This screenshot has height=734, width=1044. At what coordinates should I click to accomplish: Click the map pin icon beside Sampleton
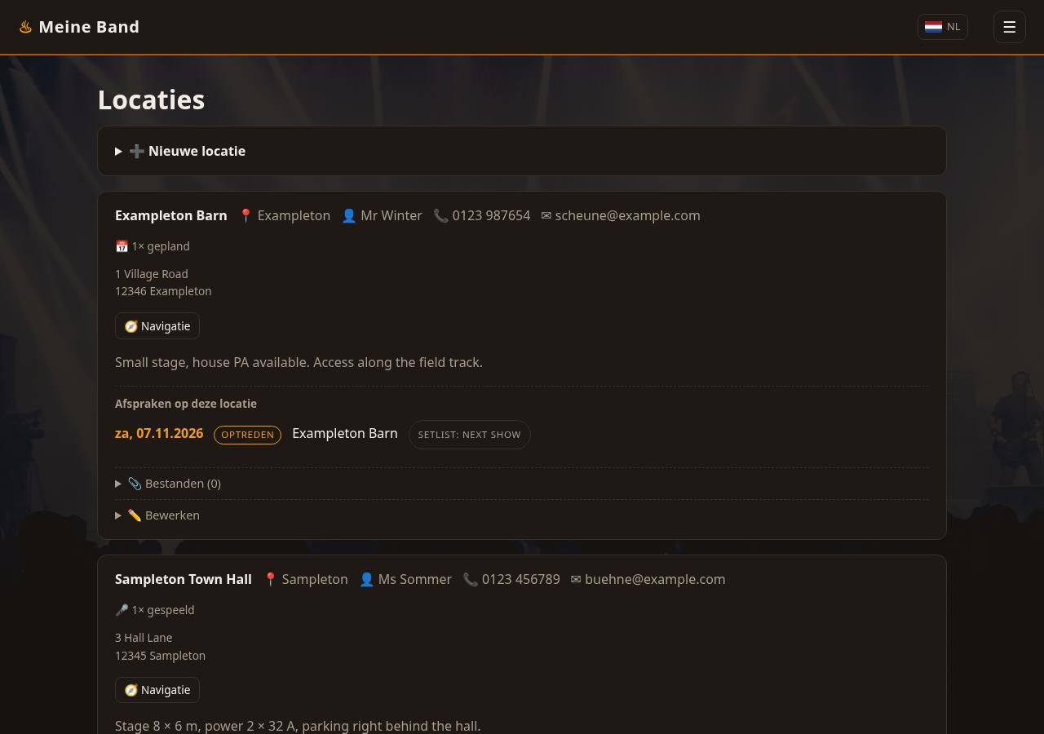point(270,579)
